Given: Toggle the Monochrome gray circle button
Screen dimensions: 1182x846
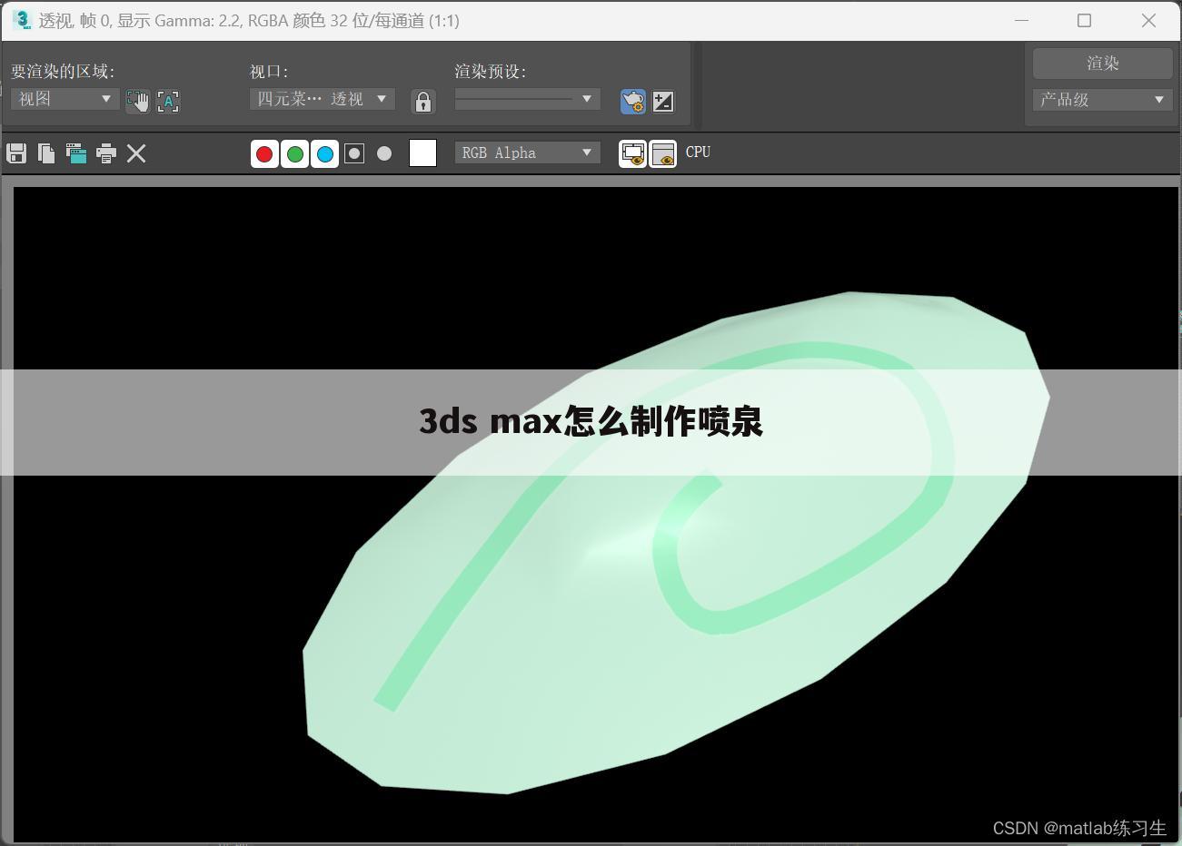Looking at the screenshot, I should tap(384, 153).
